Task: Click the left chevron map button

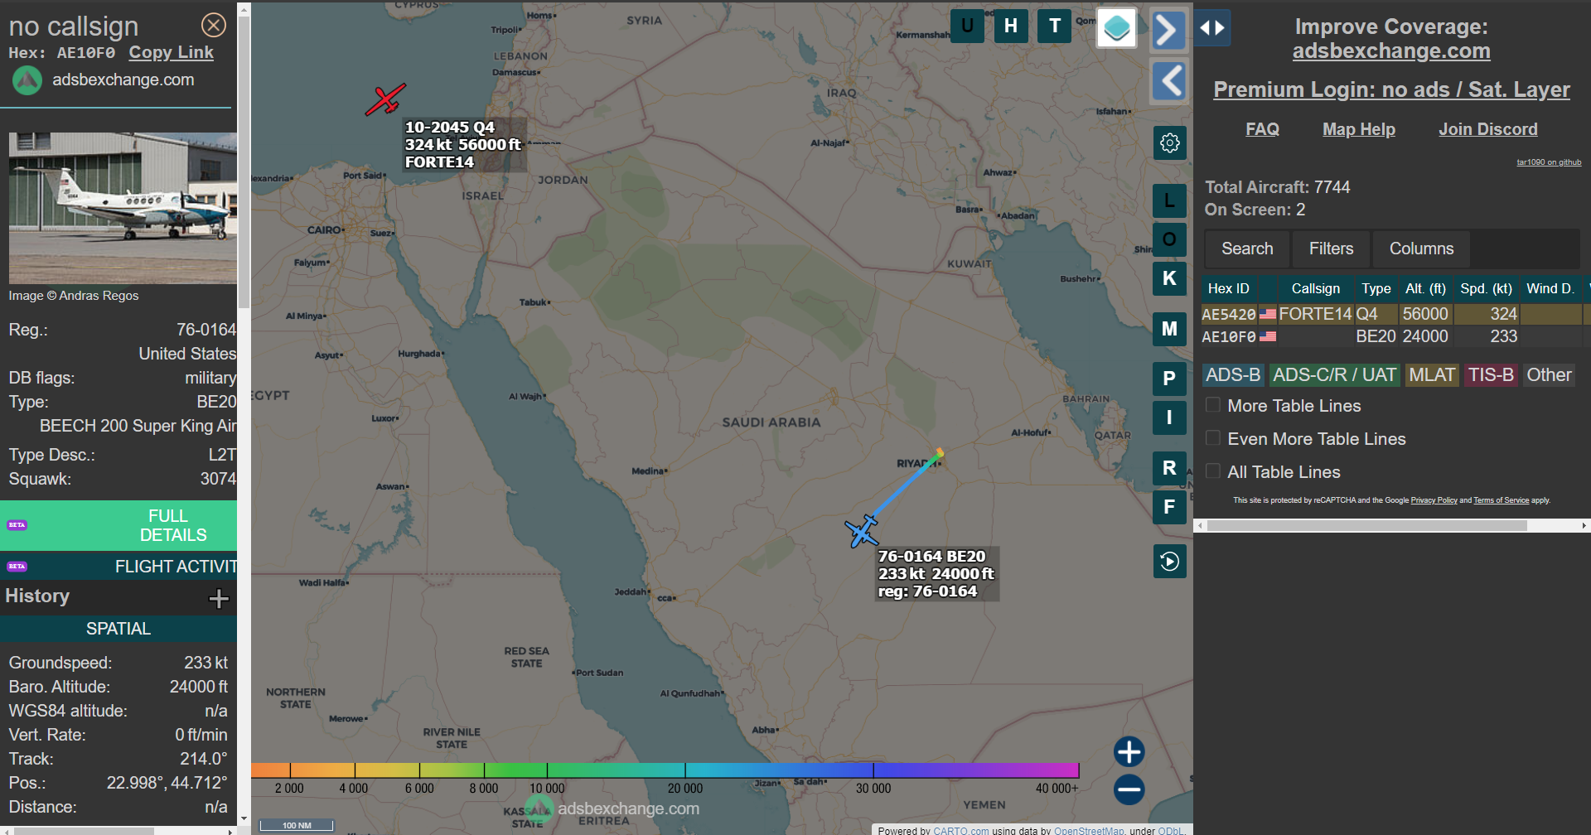Action: click(x=1168, y=81)
